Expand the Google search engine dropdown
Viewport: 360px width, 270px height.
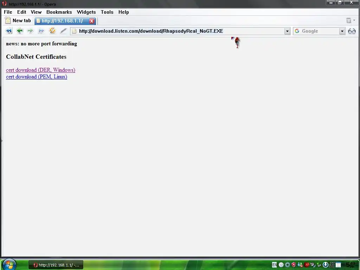(342, 31)
